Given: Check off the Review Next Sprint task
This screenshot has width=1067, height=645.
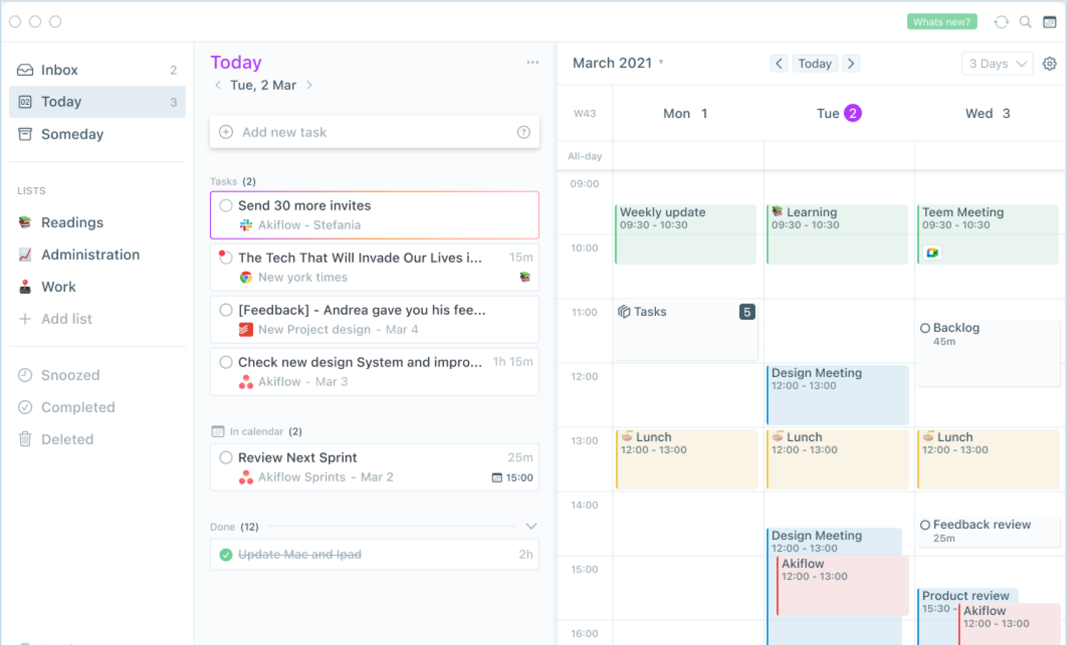Looking at the screenshot, I should [226, 458].
